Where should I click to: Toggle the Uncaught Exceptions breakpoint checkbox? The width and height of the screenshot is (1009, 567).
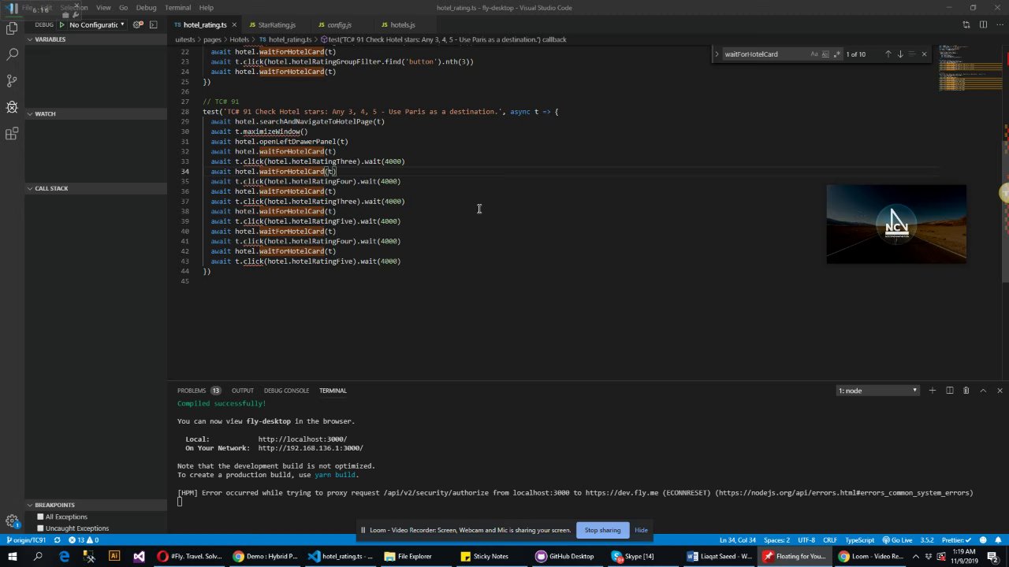click(40, 528)
